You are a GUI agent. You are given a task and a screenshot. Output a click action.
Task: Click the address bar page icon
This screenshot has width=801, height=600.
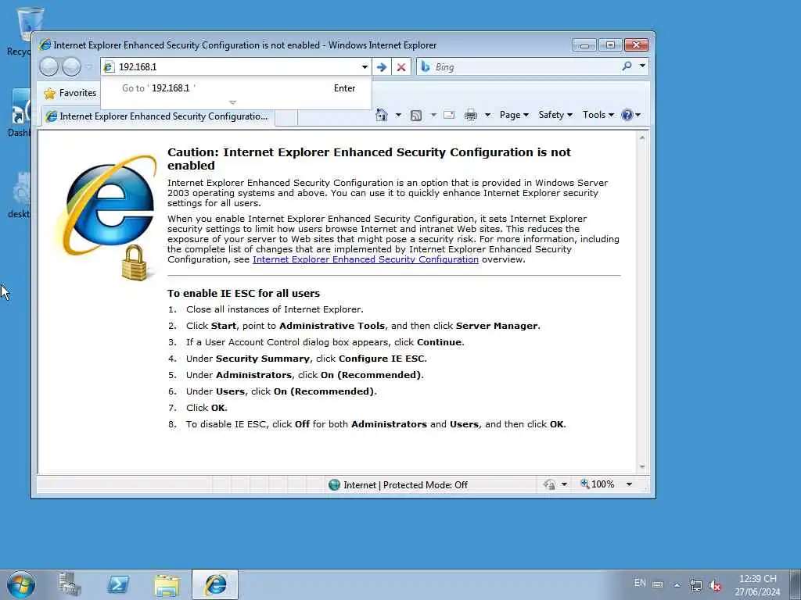tap(108, 67)
